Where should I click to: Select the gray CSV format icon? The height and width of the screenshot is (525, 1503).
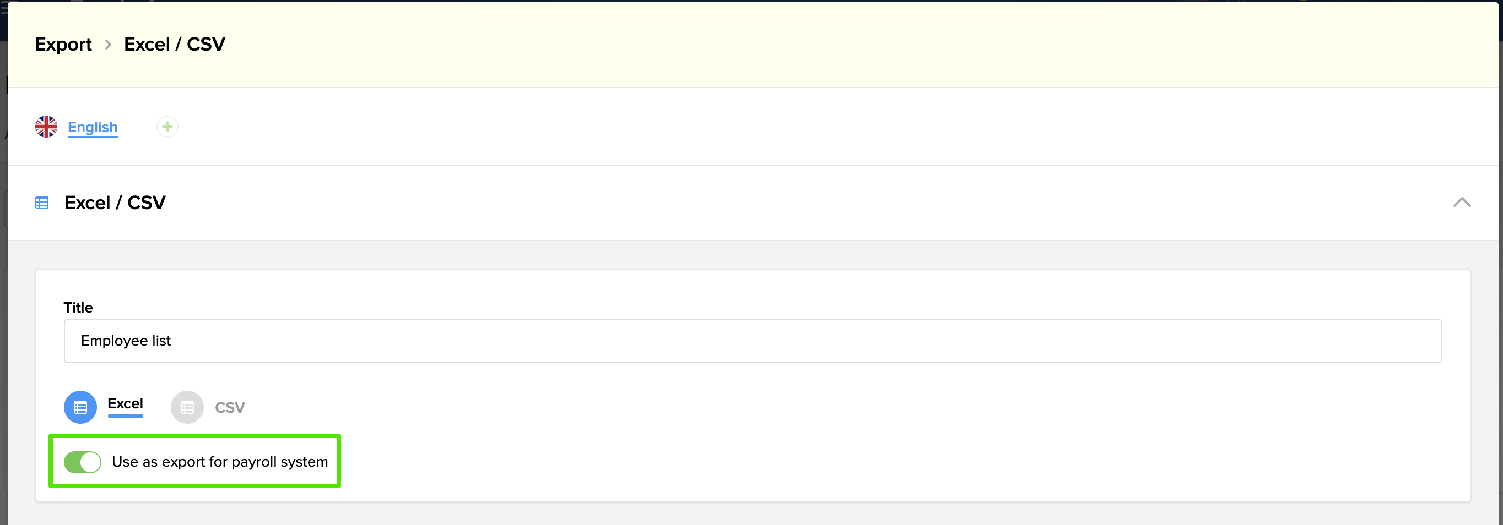(x=187, y=407)
